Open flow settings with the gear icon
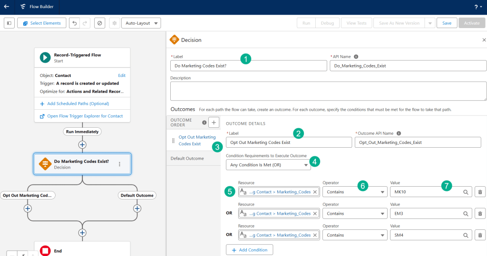The width and height of the screenshot is (487, 256). [114, 23]
